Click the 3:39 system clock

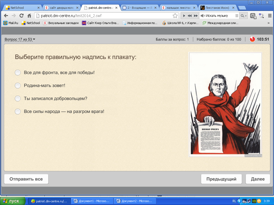pyautogui.click(x=267, y=201)
